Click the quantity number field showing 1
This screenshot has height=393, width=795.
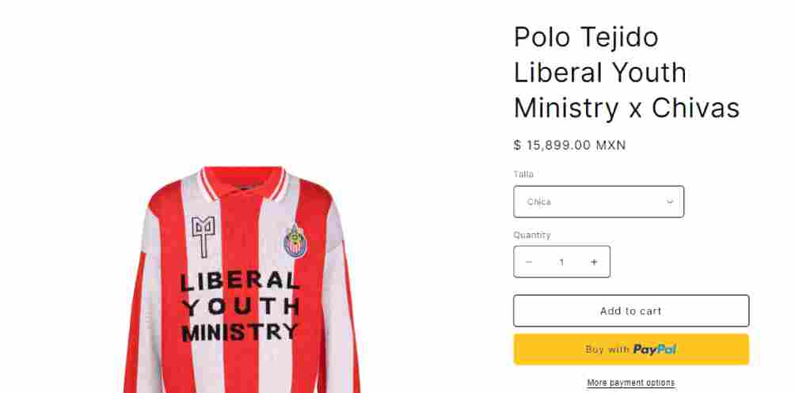(561, 262)
